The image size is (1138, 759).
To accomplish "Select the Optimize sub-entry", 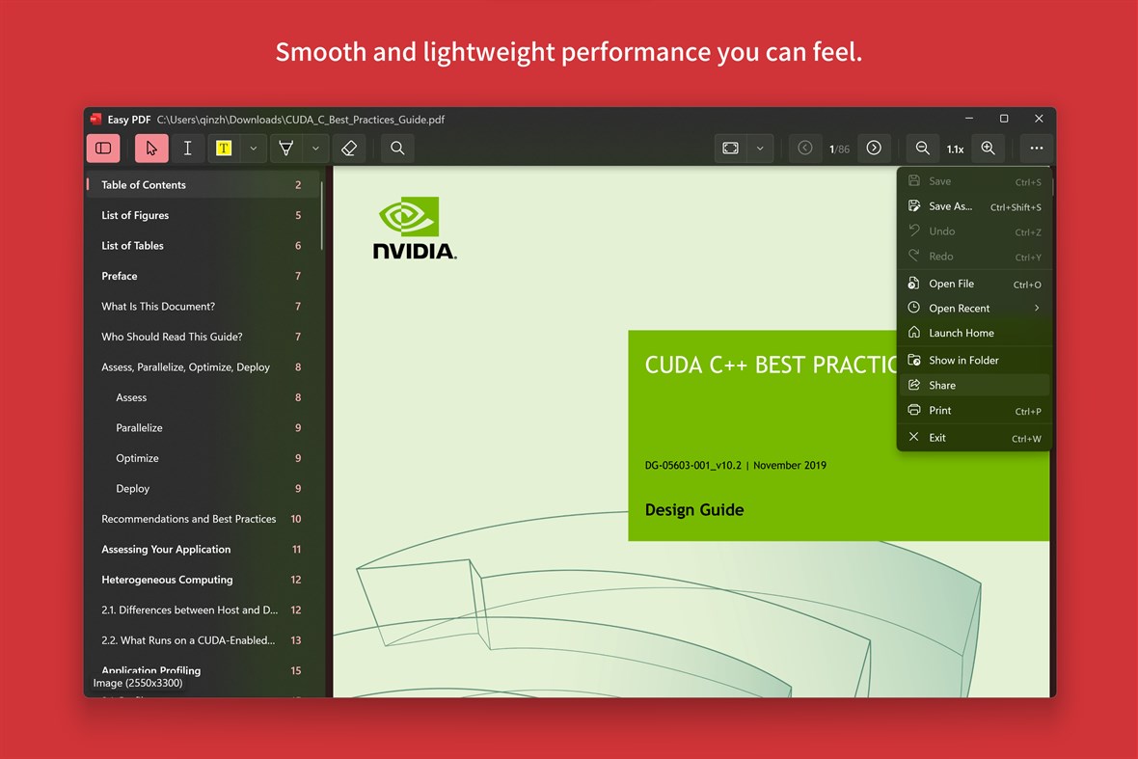I will 203,459.
